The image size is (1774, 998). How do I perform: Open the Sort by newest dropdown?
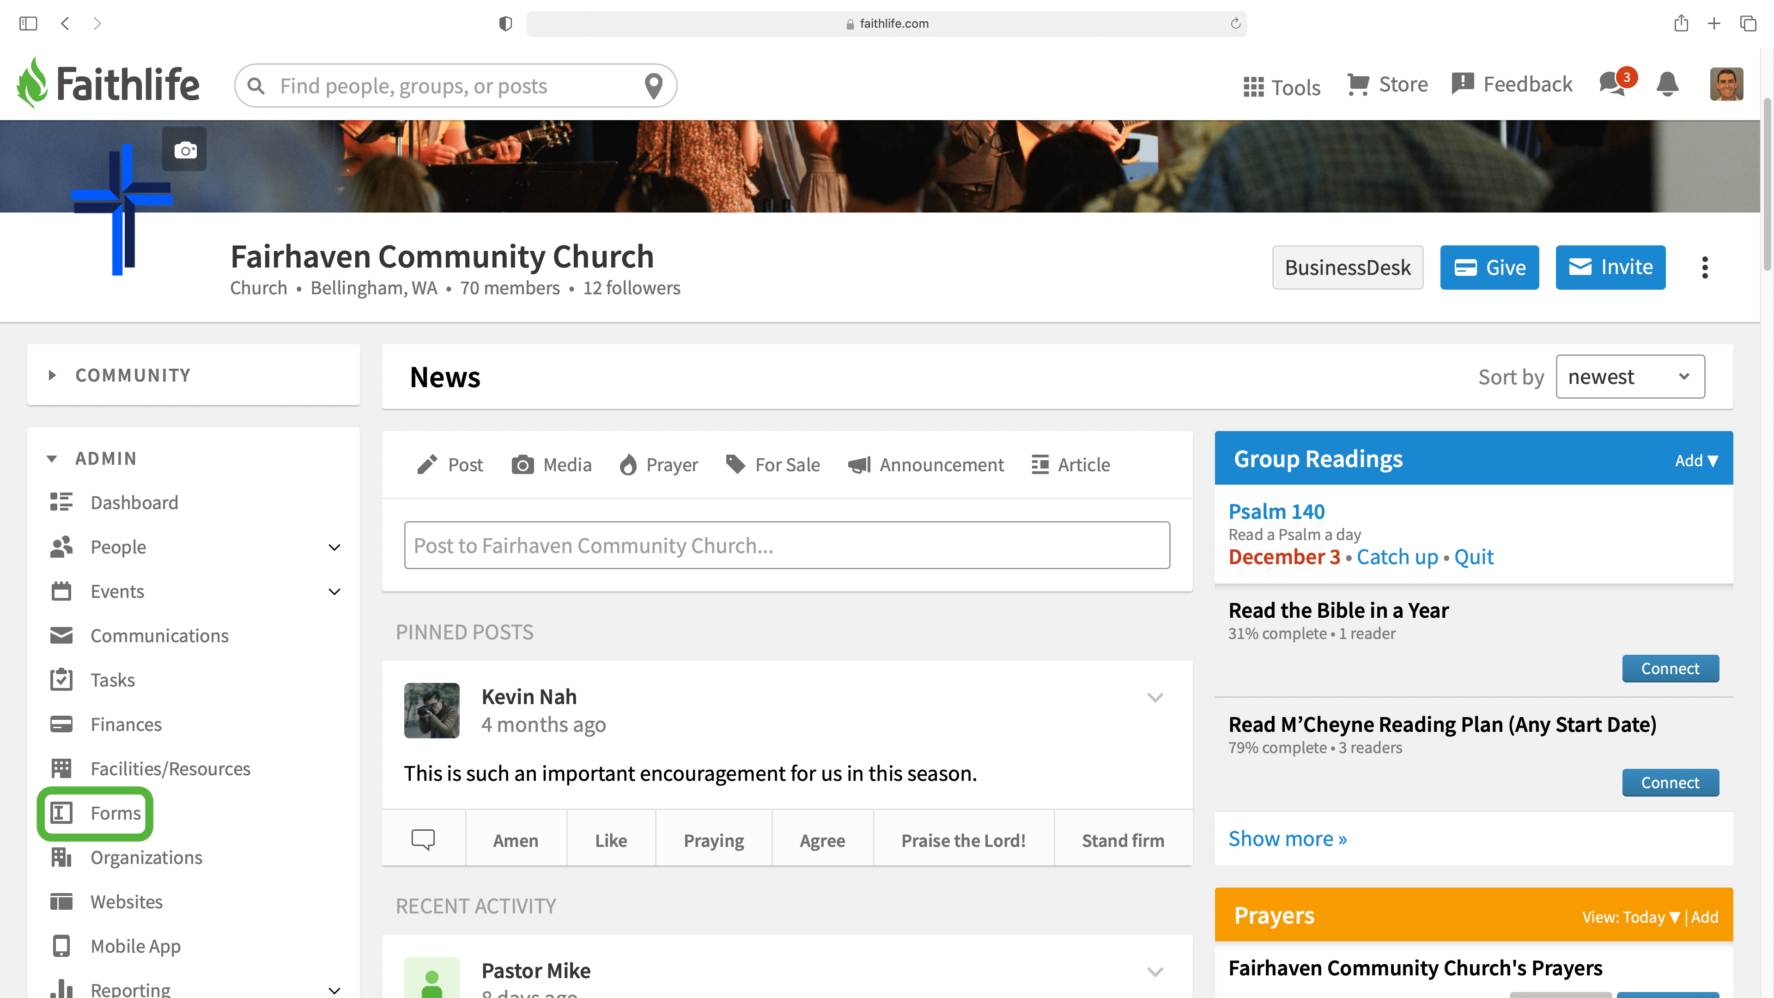(1630, 377)
